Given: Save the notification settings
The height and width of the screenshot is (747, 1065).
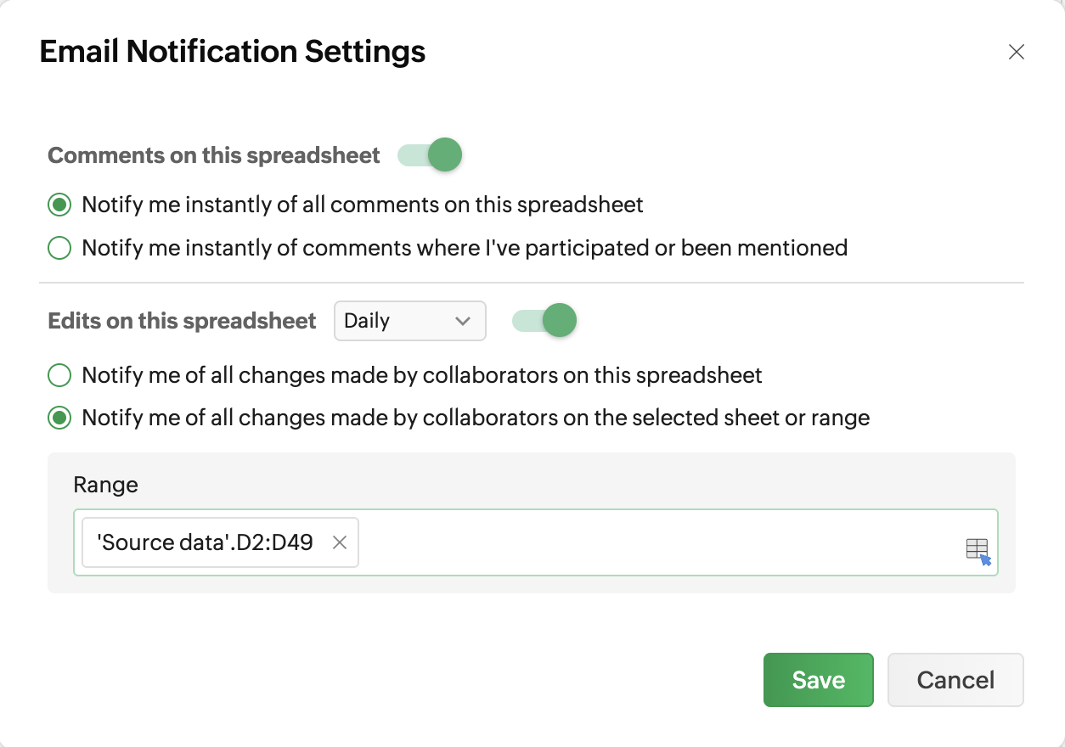Looking at the screenshot, I should click(x=818, y=680).
